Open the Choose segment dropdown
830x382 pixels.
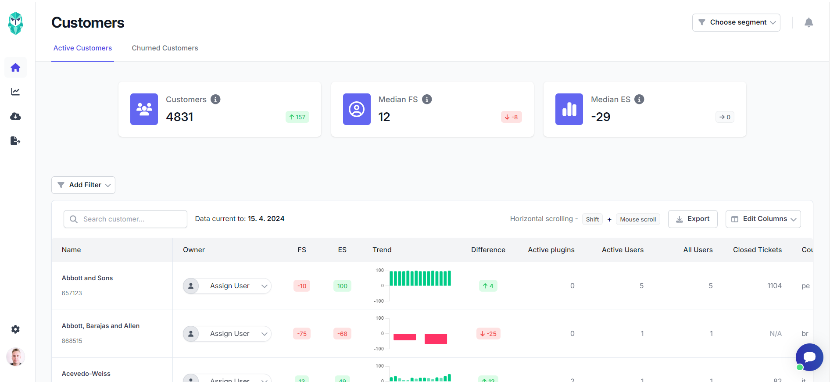click(x=736, y=22)
